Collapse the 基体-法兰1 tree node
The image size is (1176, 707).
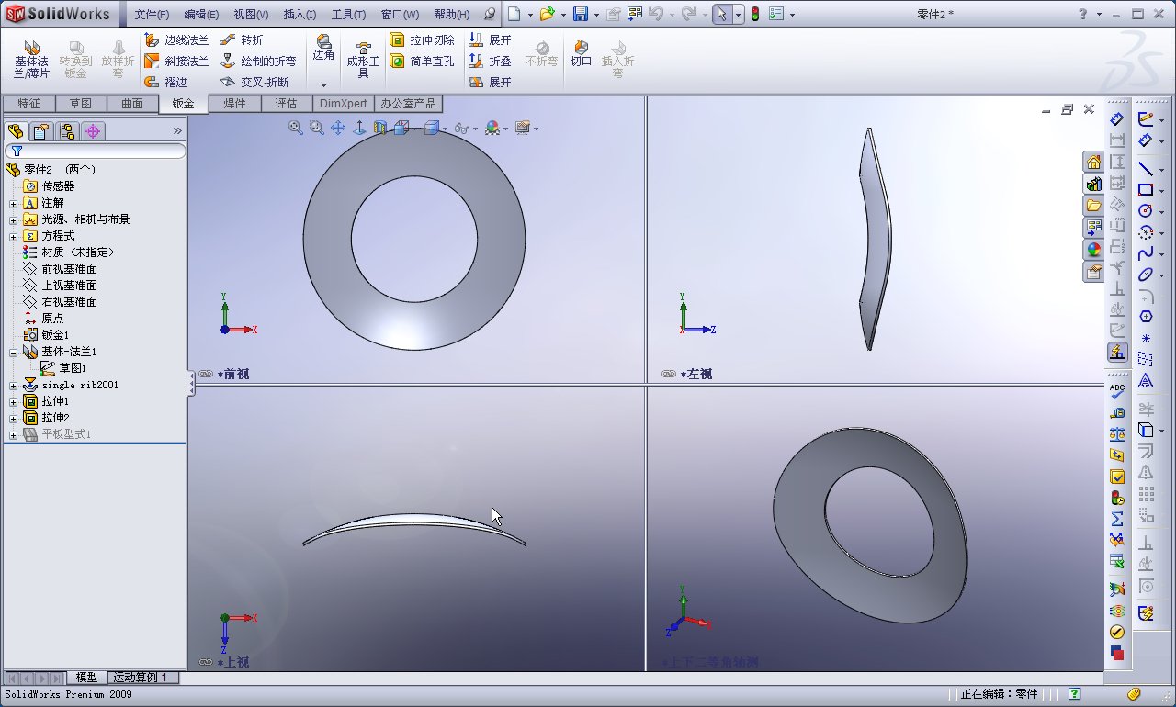tap(13, 352)
